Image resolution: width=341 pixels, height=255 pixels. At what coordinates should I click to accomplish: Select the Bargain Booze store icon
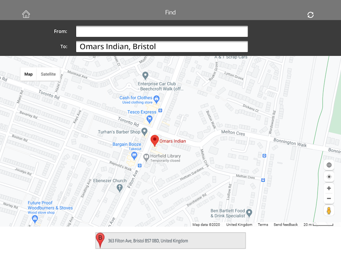[134, 156]
